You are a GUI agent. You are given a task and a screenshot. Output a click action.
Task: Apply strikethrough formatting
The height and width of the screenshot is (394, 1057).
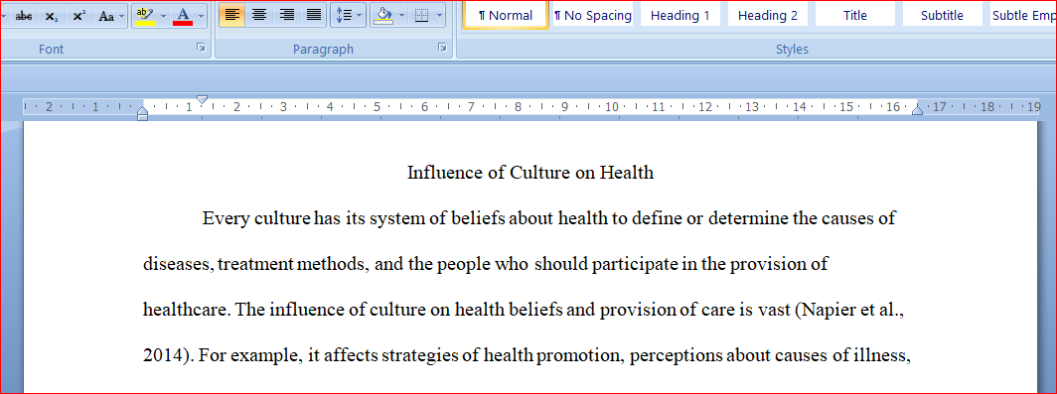[24, 16]
